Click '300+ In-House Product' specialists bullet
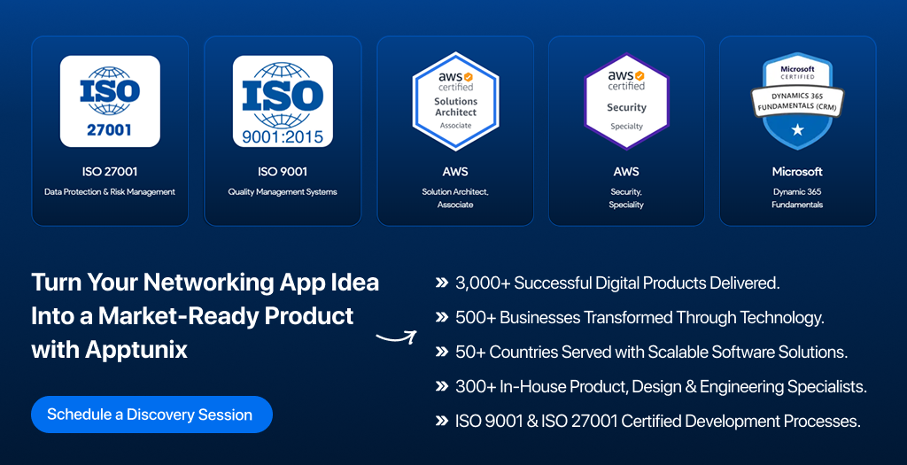The height and width of the screenshot is (465, 907). click(x=661, y=387)
